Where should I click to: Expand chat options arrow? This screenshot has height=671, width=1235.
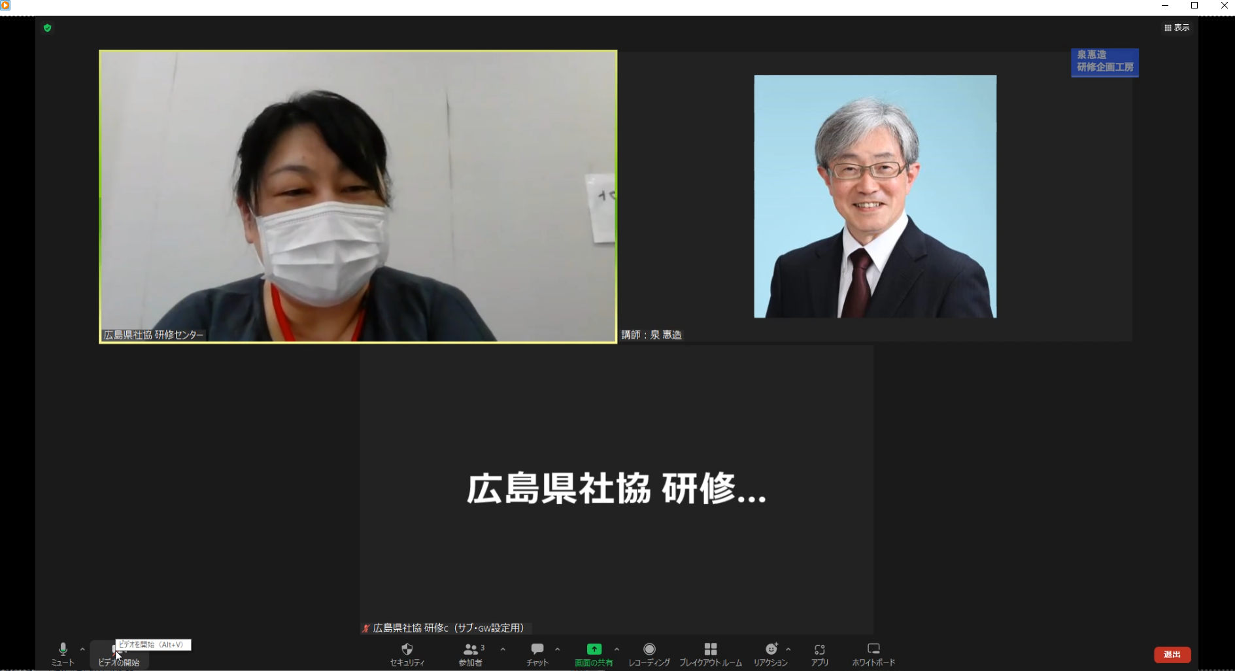coord(557,649)
